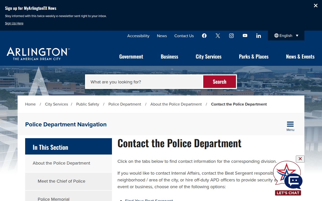Open the English language dropdown
This screenshot has height=201, width=322.
pos(286,36)
